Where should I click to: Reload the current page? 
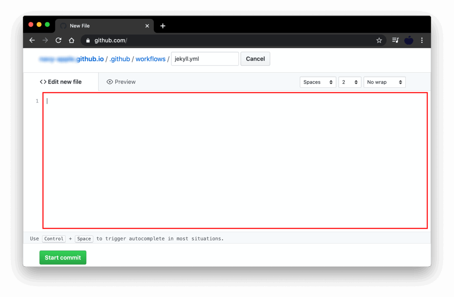pyautogui.click(x=58, y=40)
